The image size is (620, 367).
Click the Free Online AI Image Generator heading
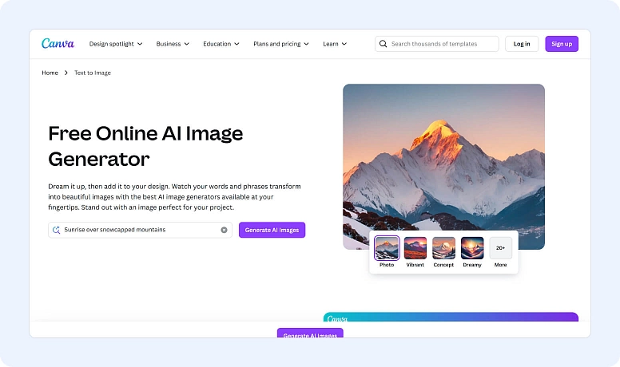pyautogui.click(x=145, y=146)
